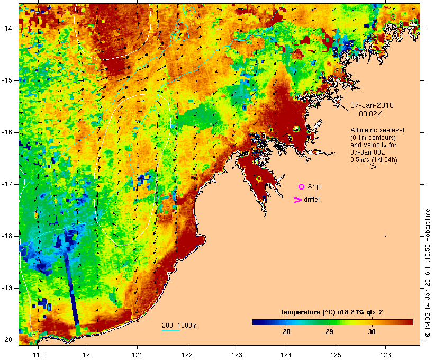Click the '29' colorbar tick label
The width and height of the screenshot is (434, 360).
pos(329,332)
